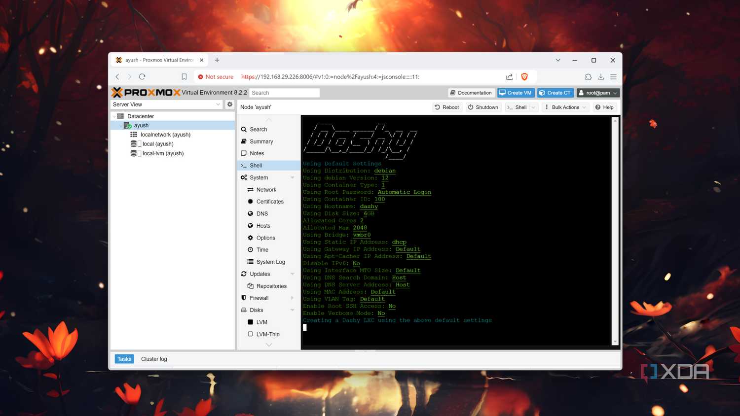740x416 pixels.
Task: Click the Reboot button
Action: [447, 107]
